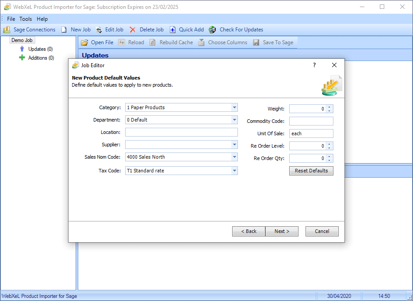The width and height of the screenshot is (413, 301).
Task: Click the Quick Add icon
Action: point(172,30)
